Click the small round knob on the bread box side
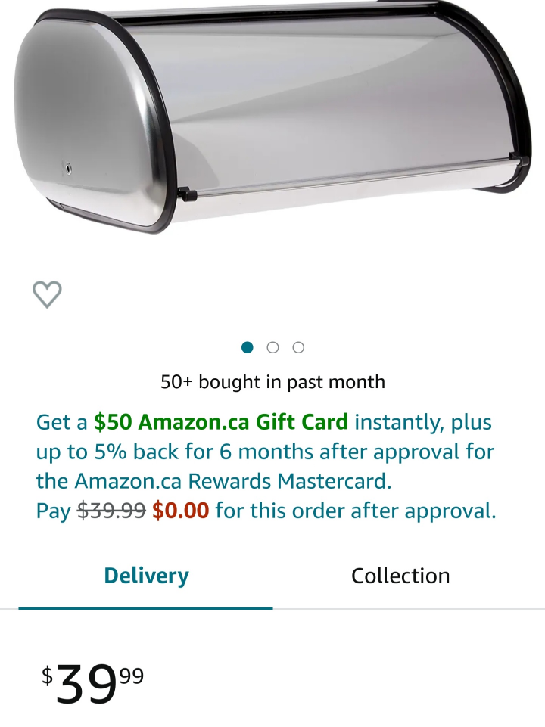Screen dimensions: 545x727 click(68, 168)
